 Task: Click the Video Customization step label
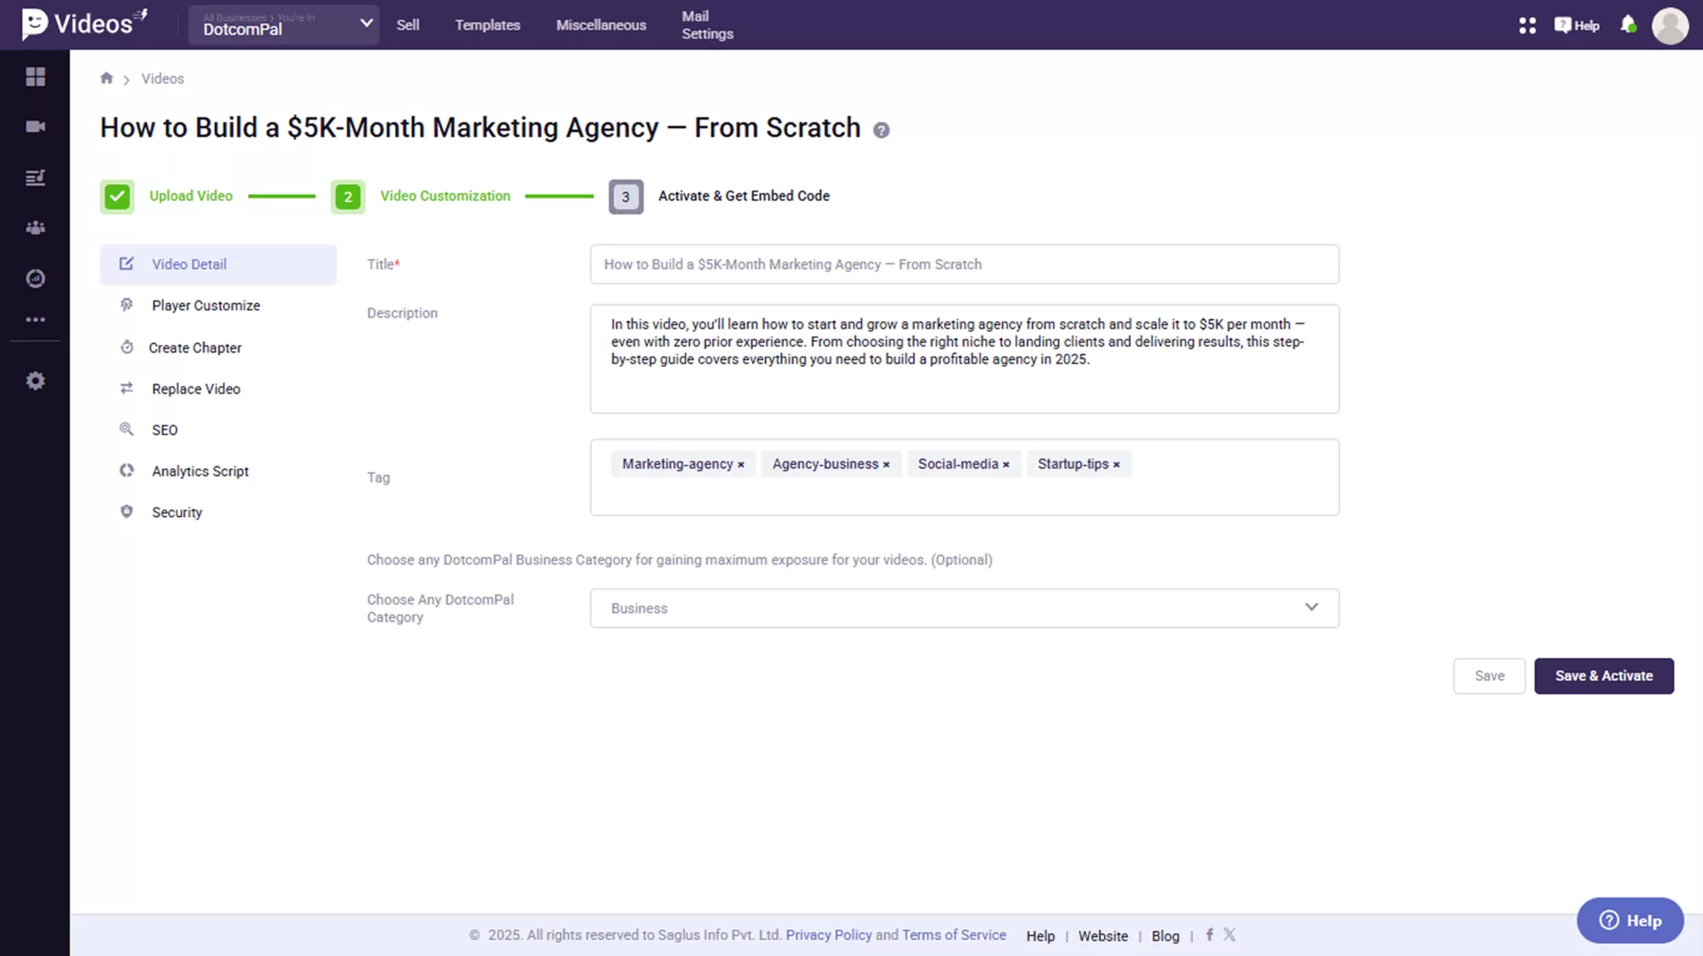coord(445,196)
